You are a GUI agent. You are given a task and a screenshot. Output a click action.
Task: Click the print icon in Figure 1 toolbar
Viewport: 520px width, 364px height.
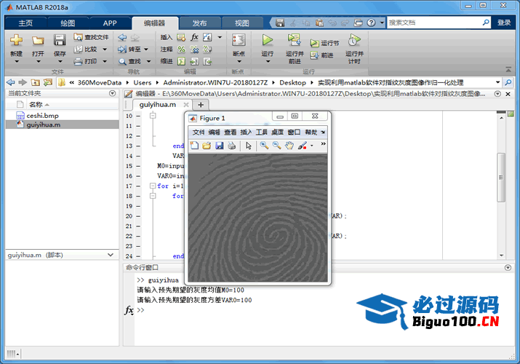click(x=231, y=146)
